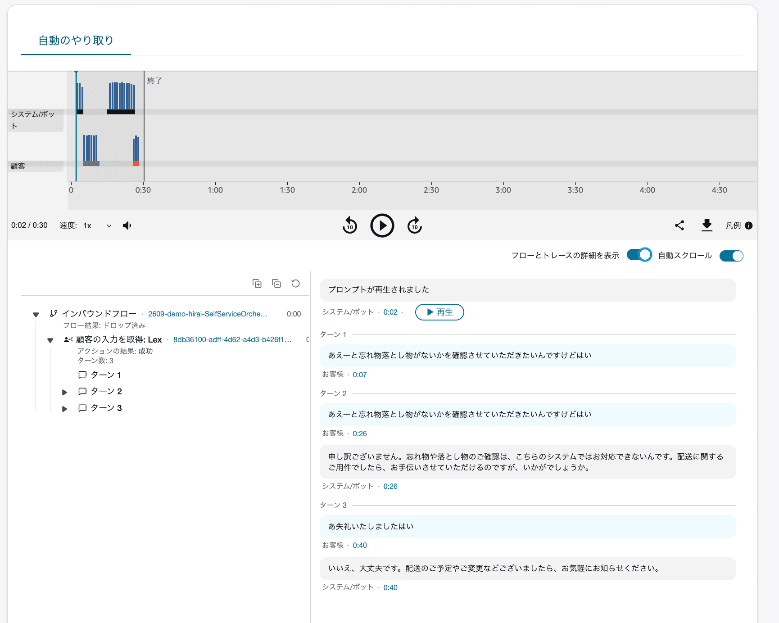779x623 pixels.
Task: Toggle 自動スクロール switch
Action: tap(731, 256)
